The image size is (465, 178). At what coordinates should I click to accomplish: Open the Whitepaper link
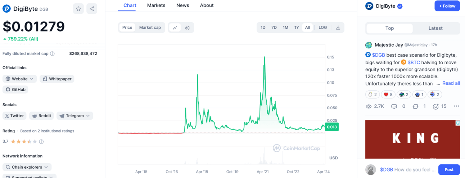point(57,79)
